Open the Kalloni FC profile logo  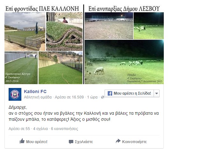[x=15, y=94]
